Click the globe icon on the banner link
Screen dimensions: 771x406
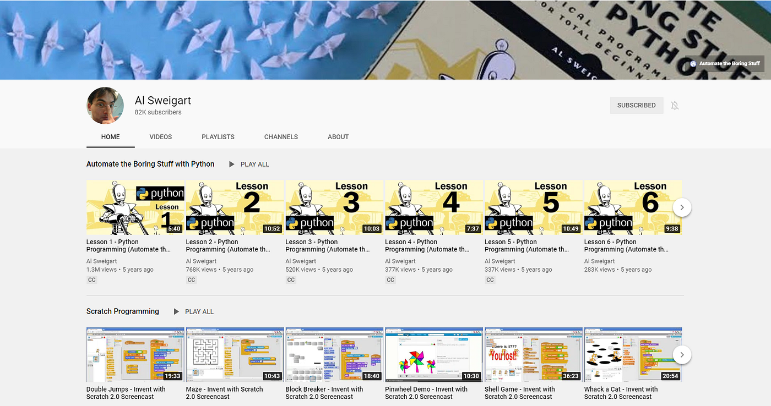coord(693,63)
